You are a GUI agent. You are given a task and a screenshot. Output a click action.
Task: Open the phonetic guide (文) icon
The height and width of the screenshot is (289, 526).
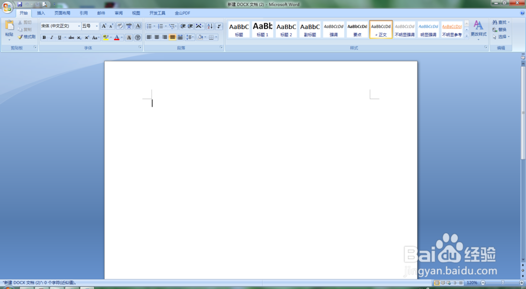129,26
